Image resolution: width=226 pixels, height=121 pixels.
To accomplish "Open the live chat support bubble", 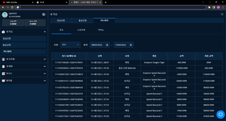I will tap(221, 114).
